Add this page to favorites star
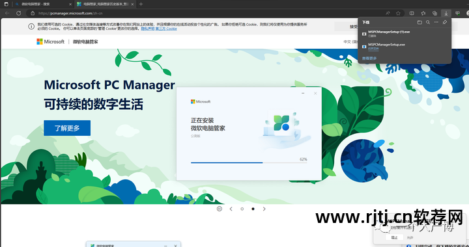 point(398,13)
